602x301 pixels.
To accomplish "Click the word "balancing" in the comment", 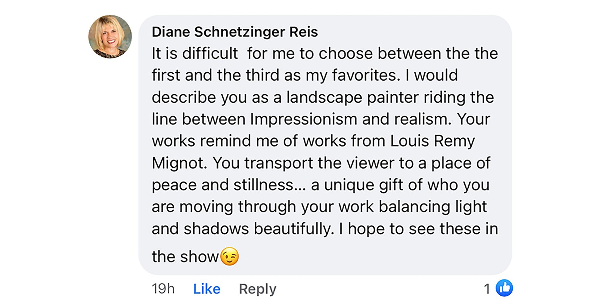I will tap(414, 207).
